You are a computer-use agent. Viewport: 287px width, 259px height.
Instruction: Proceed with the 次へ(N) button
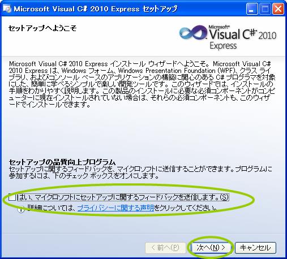coord(211,248)
